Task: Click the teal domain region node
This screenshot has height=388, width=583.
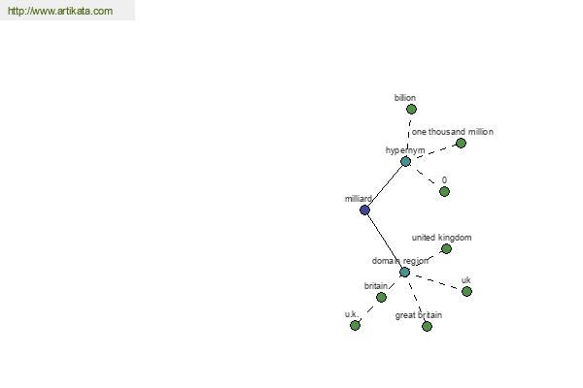Action: click(x=404, y=273)
